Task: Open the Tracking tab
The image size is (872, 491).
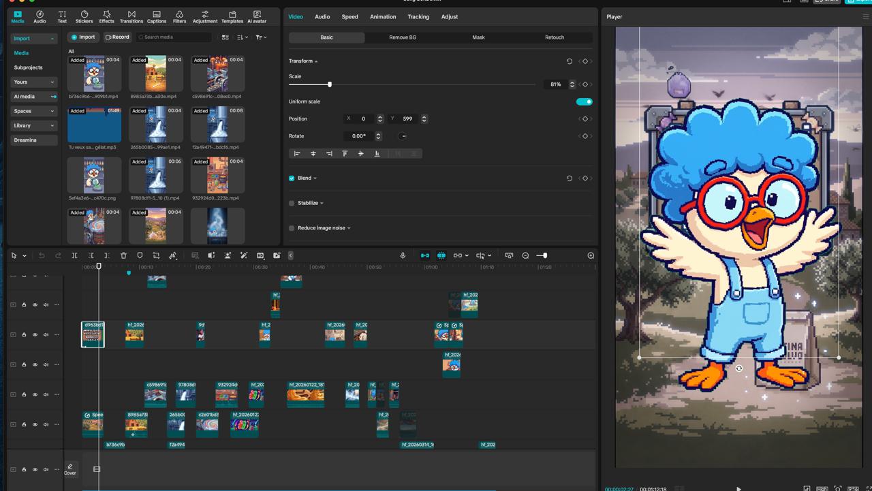Action: pos(418,16)
